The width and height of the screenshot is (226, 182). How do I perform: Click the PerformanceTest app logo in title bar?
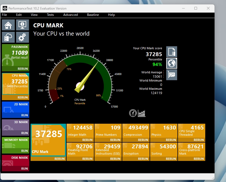(x=5, y=8)
